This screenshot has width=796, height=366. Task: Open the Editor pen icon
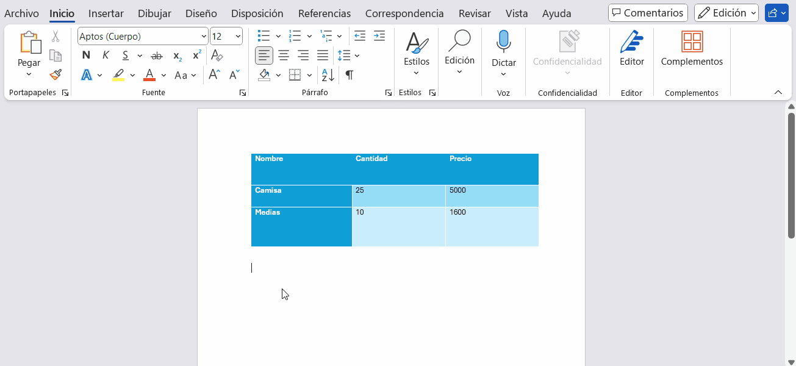click(x=631, y=42)
